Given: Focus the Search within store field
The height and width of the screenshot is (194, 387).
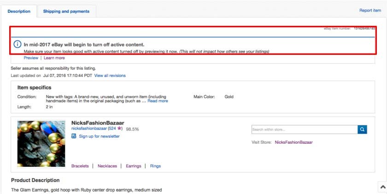Looking at the screenshot, I should [x=305, y=129].
